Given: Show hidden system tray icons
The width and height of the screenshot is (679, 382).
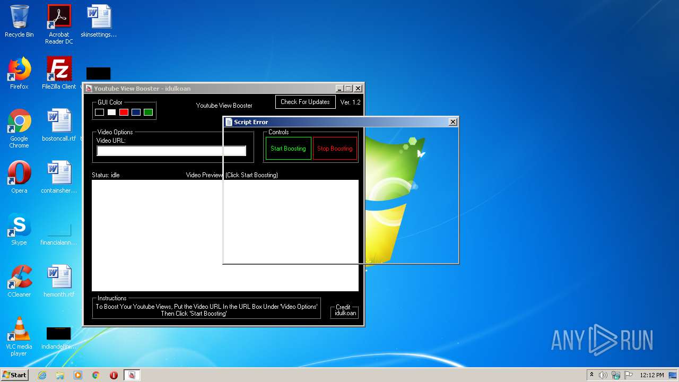Looking at the screenshot, I should (592, 375).
